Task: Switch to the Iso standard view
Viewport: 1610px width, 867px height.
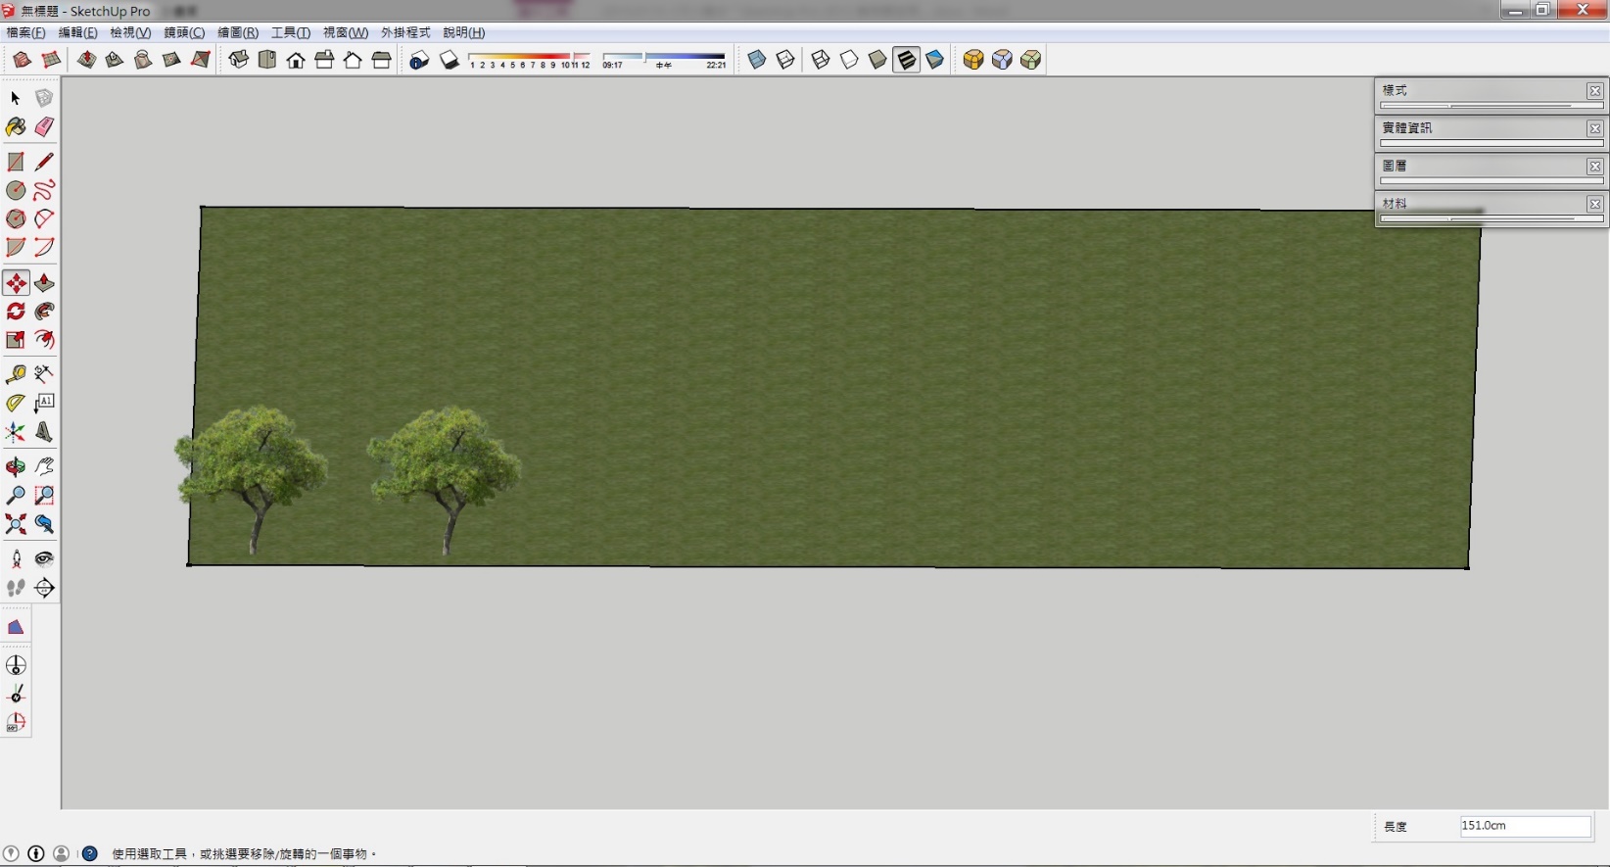Action: 238,60
